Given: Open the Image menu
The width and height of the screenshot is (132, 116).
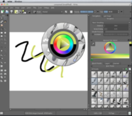Looking at the screenshot, I should coord(17,8).
